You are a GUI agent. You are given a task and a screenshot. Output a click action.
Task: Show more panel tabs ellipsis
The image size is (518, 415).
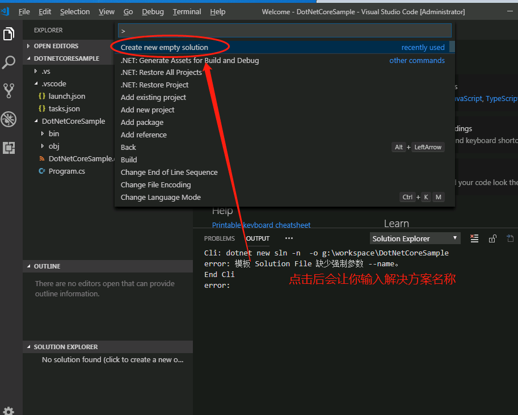coord(289,238)
